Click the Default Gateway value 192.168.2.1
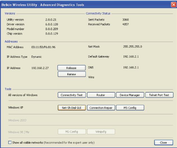The height and width of the screenshot is (148, 177). [131, 57]
